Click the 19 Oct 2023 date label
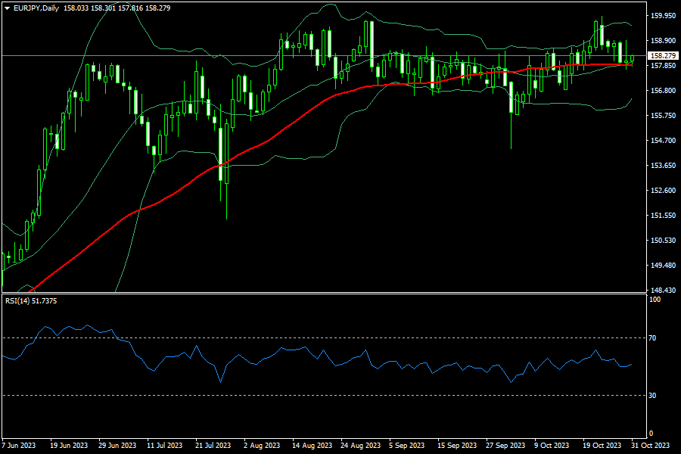The image size is (681, 454). pyautogui.click(x=602, y=446)
